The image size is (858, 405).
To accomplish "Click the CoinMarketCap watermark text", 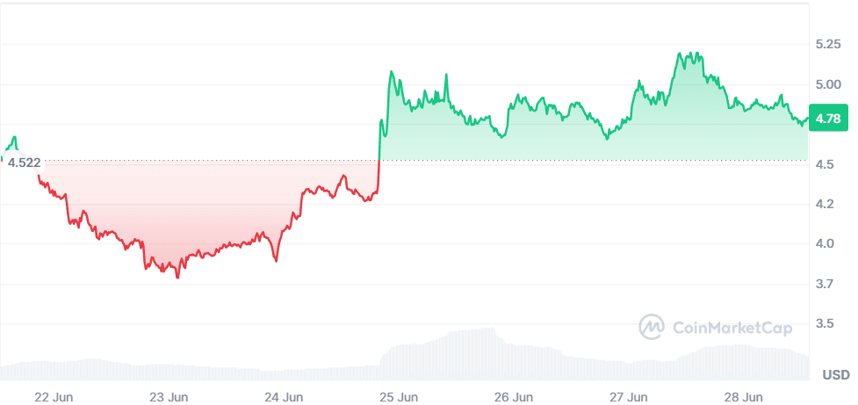I will [x=732, y=328].
